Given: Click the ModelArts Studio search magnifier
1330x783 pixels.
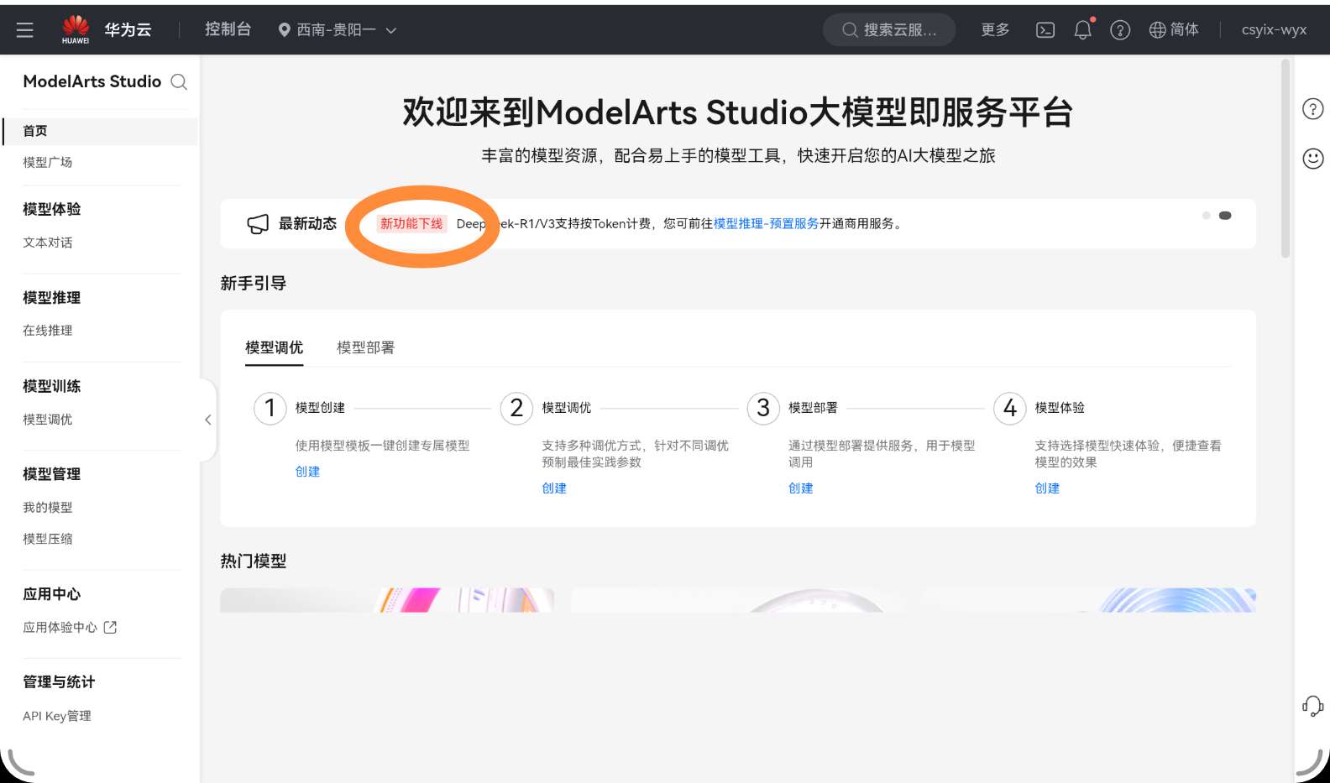Looking at the screenshot, I should coord(179,82).
